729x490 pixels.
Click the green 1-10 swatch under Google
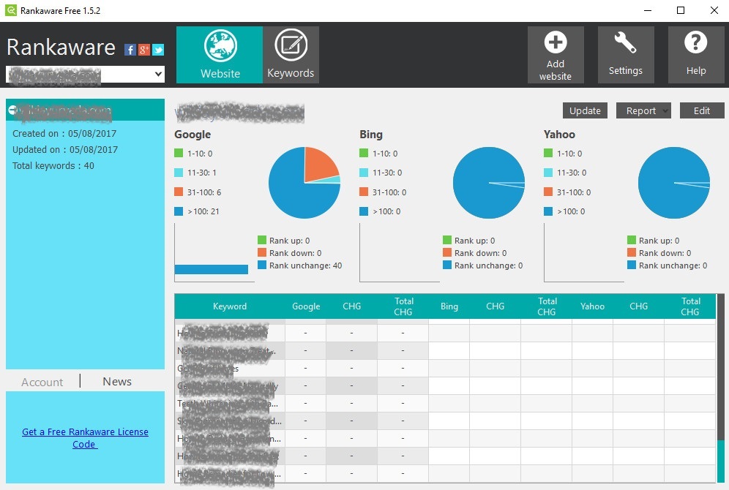179,153
